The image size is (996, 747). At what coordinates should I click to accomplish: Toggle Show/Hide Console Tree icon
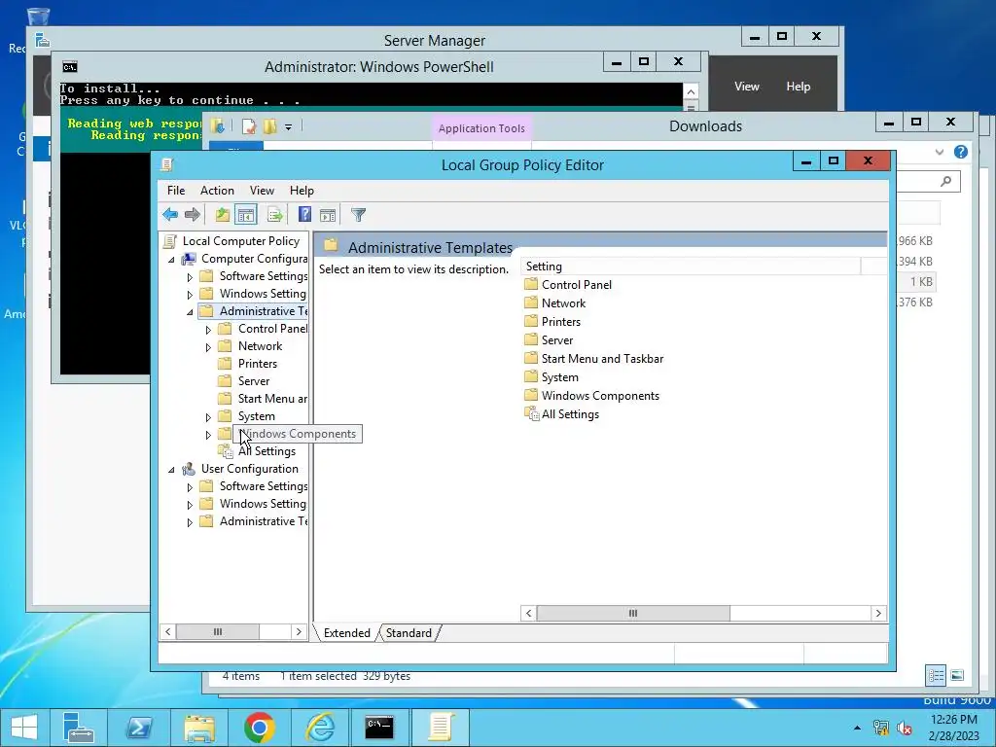point(246,215)
